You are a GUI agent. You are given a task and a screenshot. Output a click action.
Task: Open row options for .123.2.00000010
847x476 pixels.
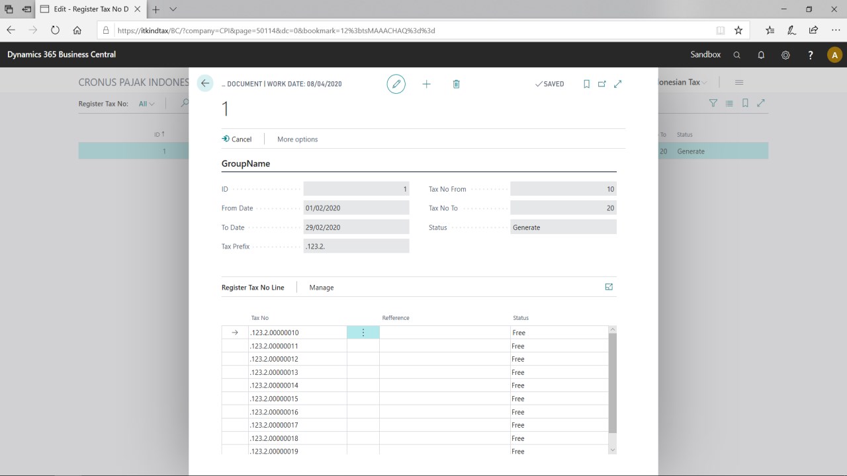coord(363,333)
